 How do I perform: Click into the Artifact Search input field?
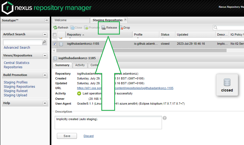pyautogui.click(x=23, y=42)
